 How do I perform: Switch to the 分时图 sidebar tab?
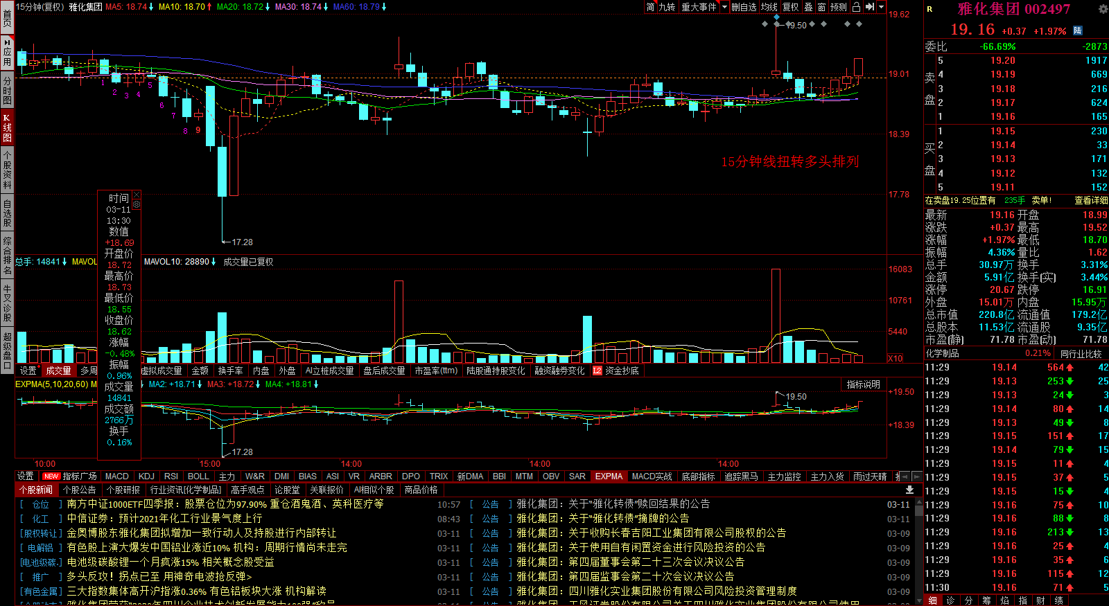click(x=7, y=91)
